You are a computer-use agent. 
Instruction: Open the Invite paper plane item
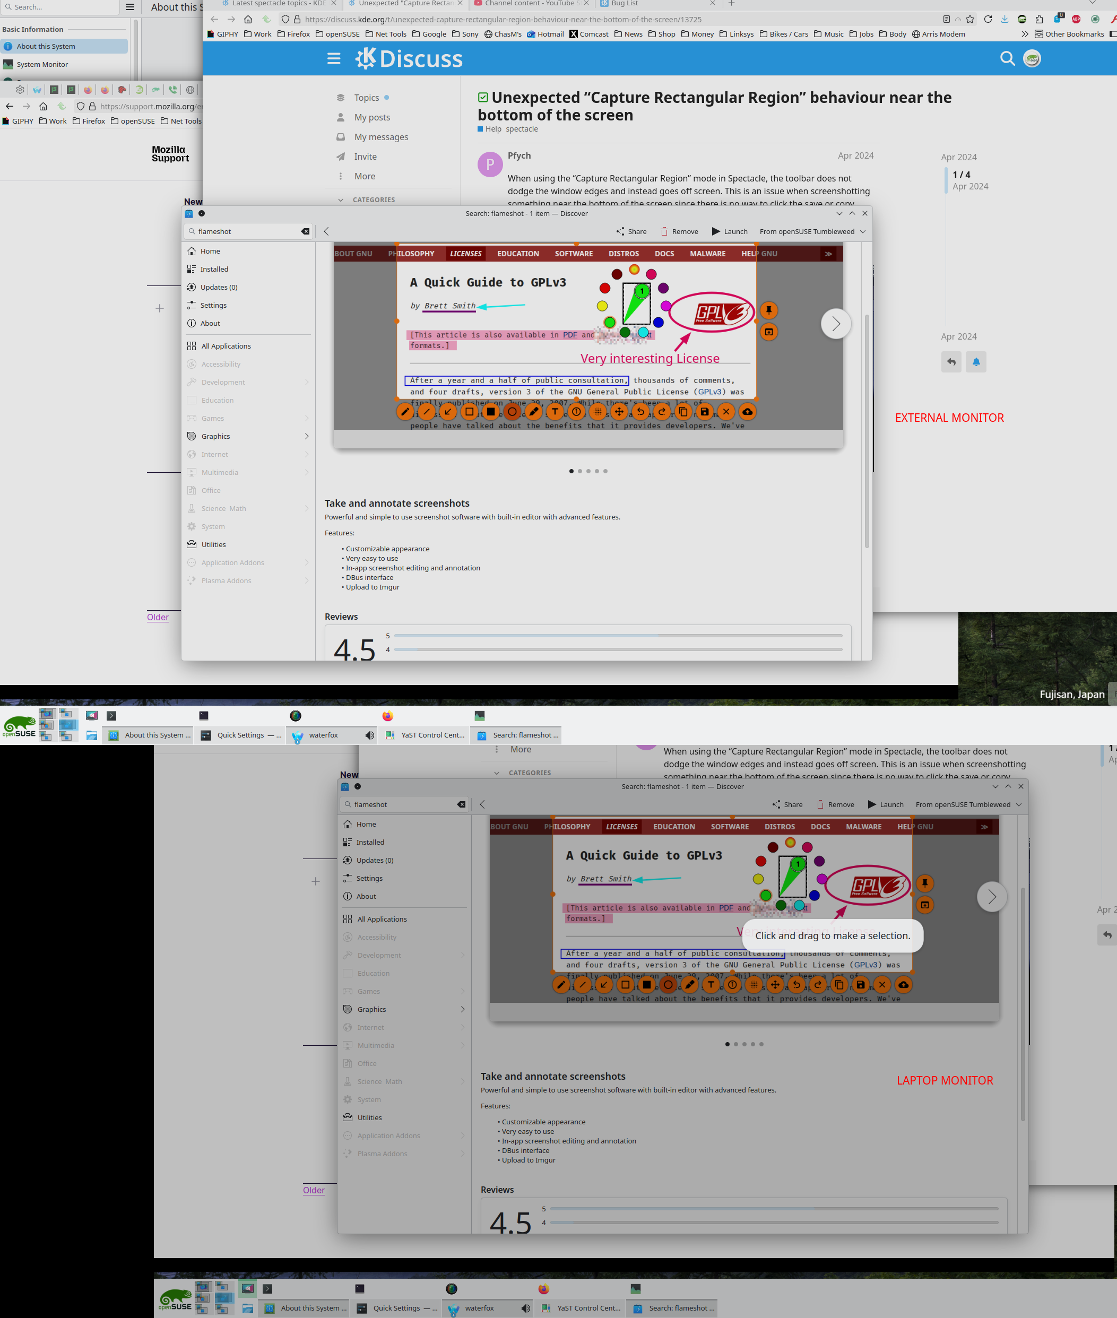365,157
